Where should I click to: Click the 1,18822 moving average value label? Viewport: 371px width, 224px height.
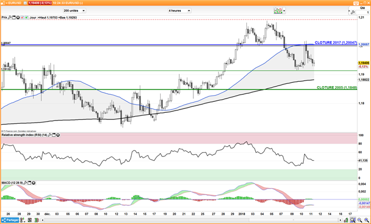tap(364, 80)
